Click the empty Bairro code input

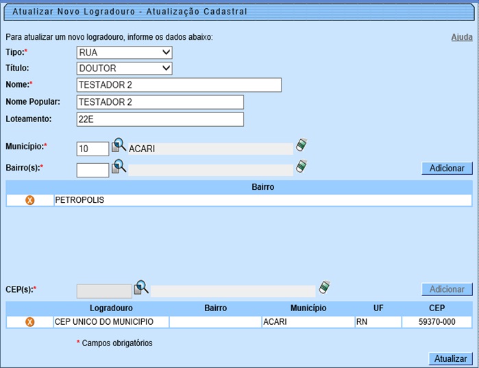[93, 170]
